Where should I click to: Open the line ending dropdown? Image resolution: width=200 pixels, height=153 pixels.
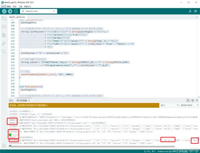pos(169,105)
